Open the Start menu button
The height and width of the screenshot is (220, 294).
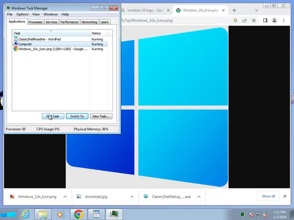click(8, 214)
